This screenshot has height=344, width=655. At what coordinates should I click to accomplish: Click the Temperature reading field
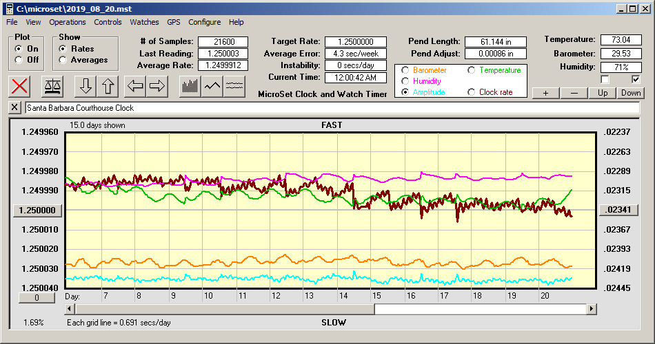621,40
